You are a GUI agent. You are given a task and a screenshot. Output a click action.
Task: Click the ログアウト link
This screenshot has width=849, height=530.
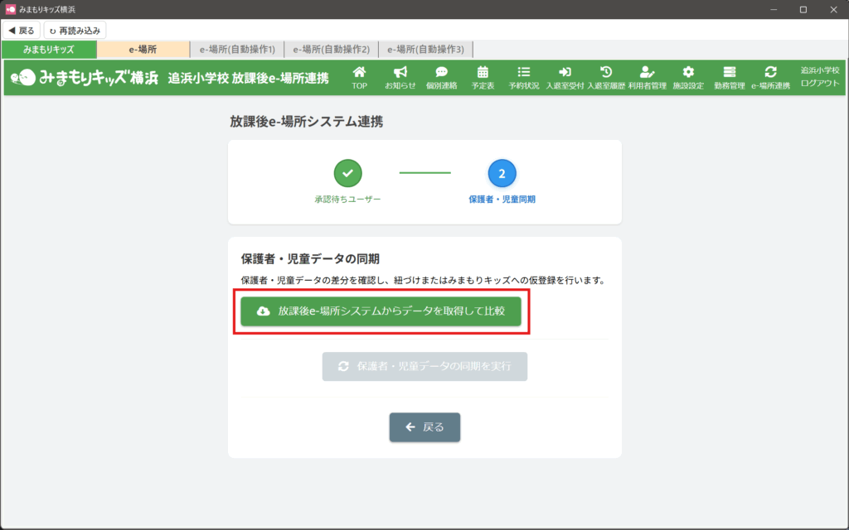click(820, 84)
